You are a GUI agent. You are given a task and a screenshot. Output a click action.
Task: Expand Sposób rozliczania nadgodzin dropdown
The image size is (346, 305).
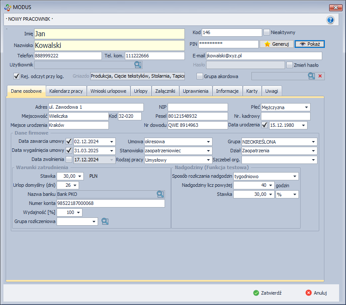295,176
